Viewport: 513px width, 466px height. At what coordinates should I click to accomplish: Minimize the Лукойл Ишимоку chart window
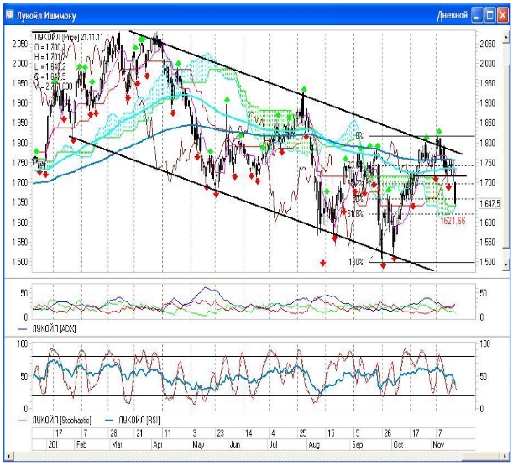point(477,15)
